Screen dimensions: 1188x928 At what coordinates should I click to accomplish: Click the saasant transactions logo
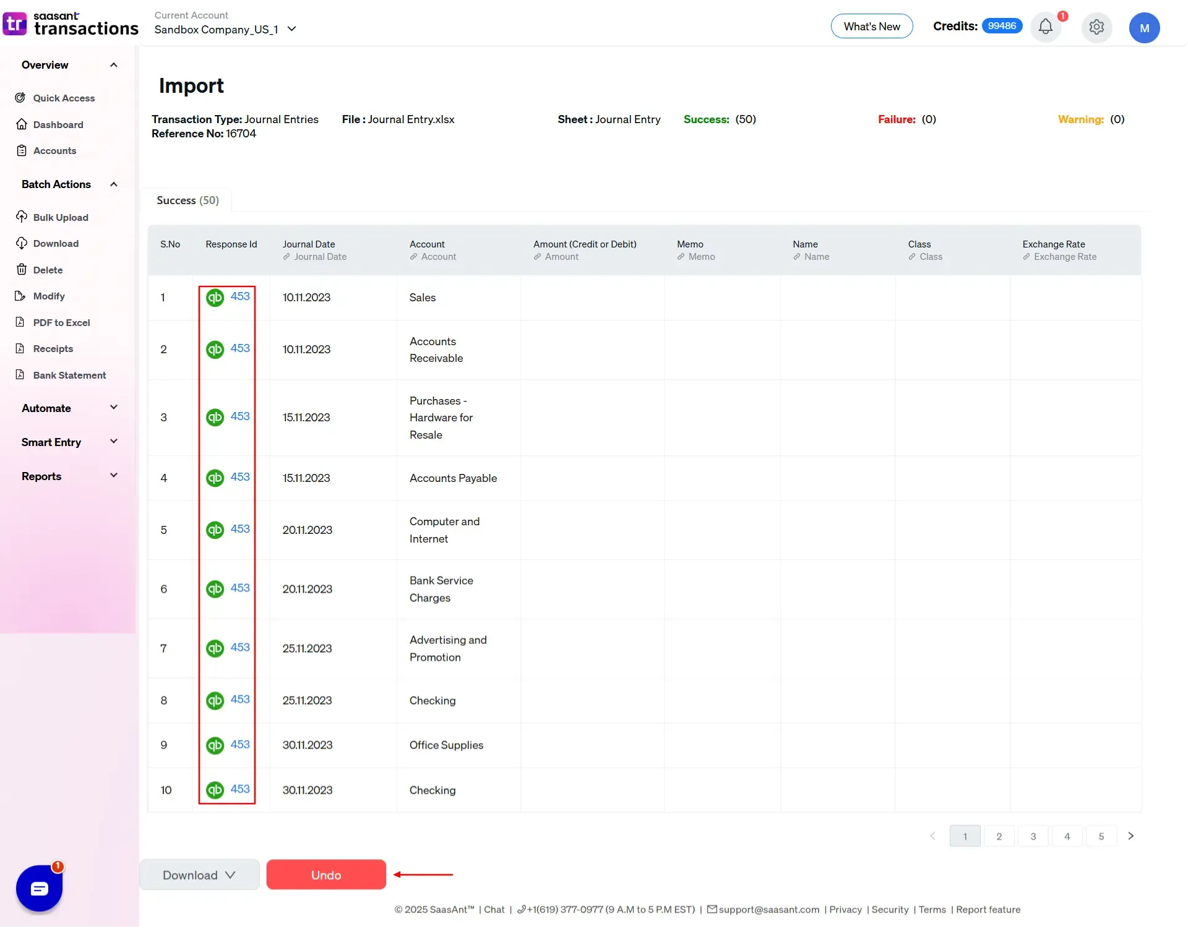pos(71,24)
